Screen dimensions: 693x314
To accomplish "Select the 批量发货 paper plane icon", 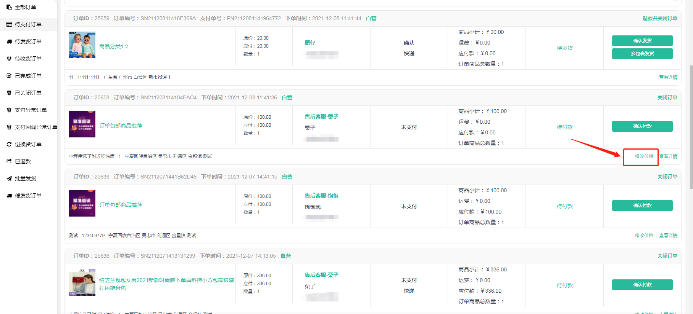I will tap(9, 179).
